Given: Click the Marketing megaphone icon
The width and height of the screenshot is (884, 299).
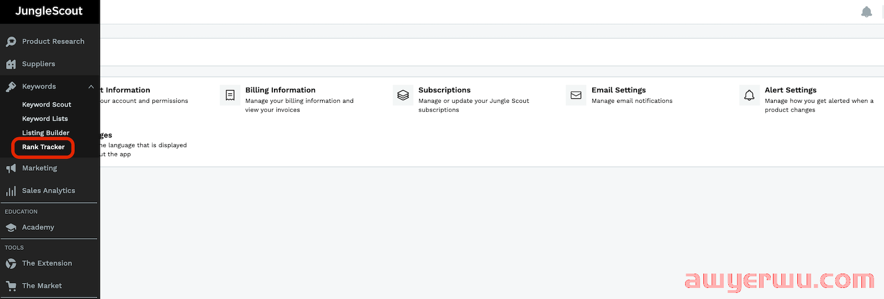Looking at the screenshot, I should [11, 169].
